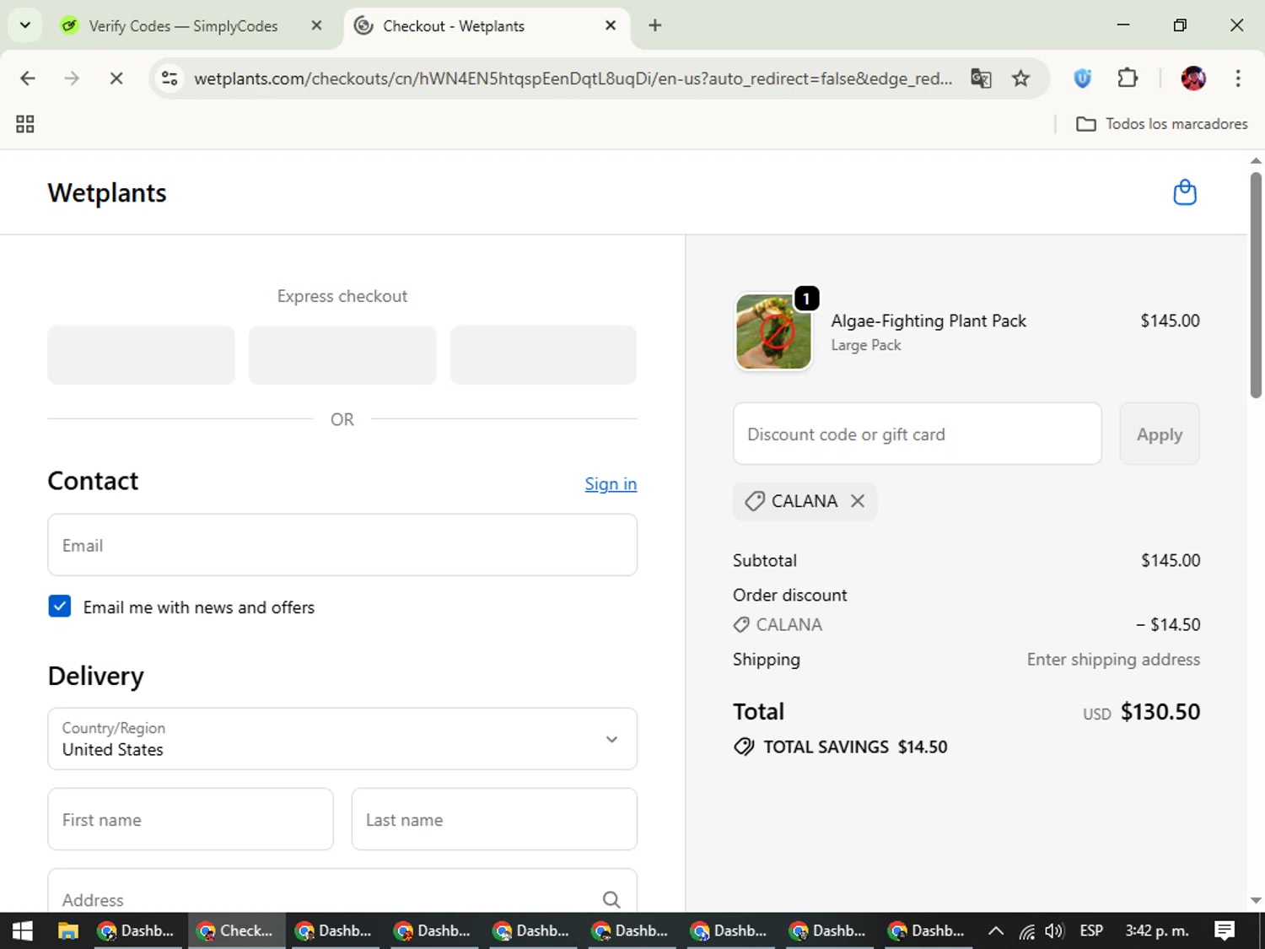Click the Sign in link
This screenshot has width=1265, height=949.
[x=611, y=484]
